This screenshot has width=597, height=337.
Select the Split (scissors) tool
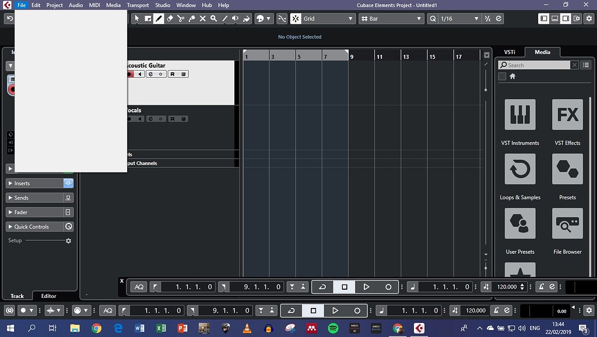pyautogui.click(x=181, y=18)
